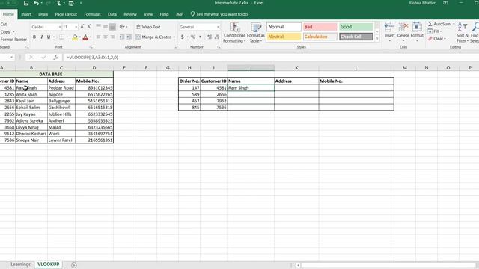The width and height of the screenshot is (479, 269).
Task: Click Format Painter
Action: click(x=13, y=40)
